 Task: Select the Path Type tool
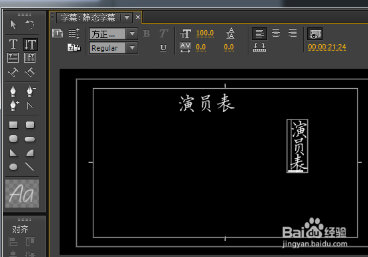[x=13, y=72]
